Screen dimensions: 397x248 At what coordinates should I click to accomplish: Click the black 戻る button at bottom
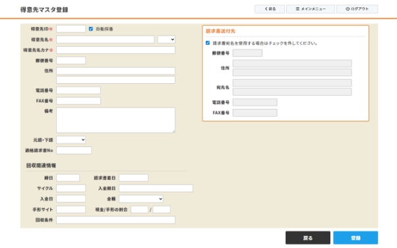tap(308, 238)
